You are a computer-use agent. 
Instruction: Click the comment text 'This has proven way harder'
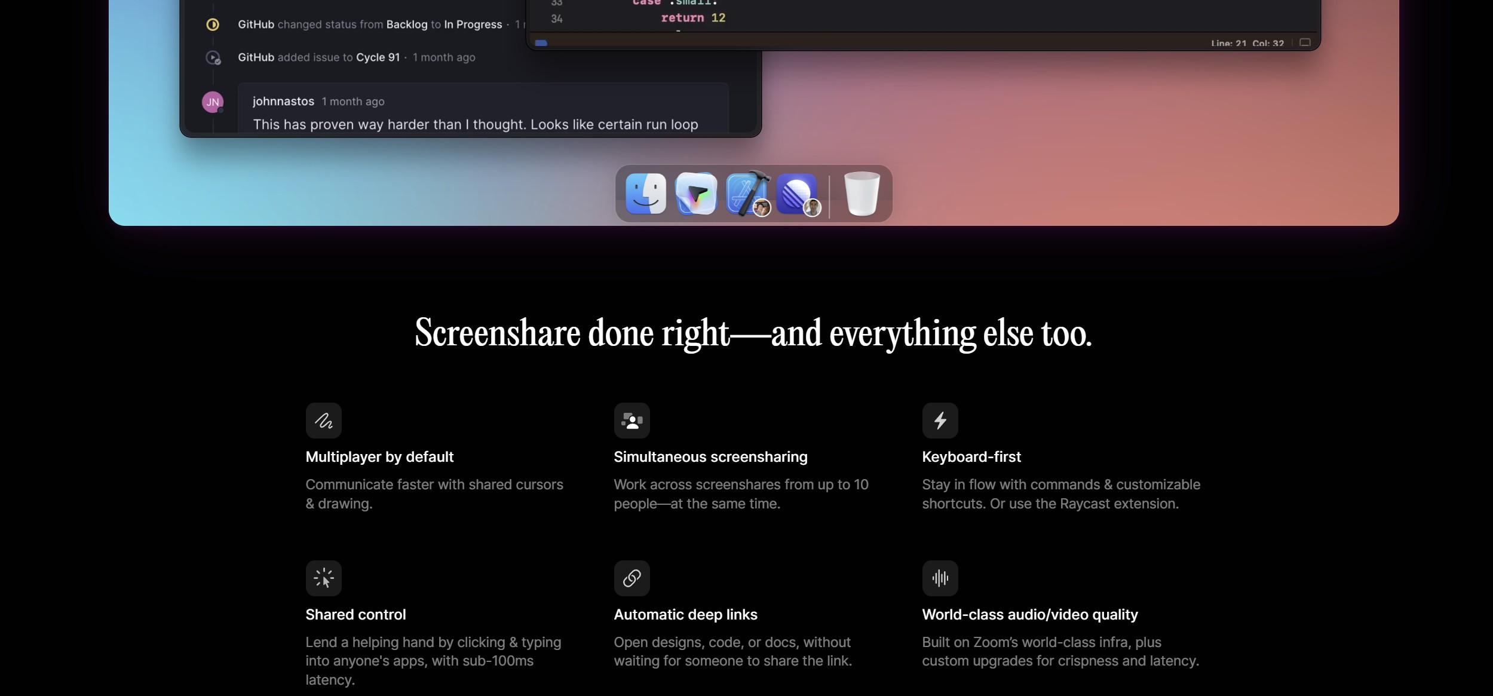(476, 124)
